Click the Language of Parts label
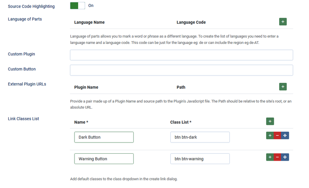The image size is (309, 188). pyautogui.click(x=25, y=19)
